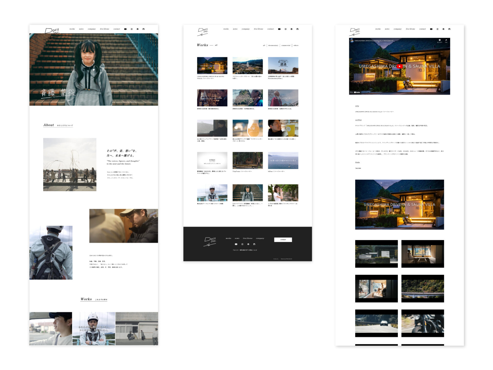Select the 'others' works filter
493x370 pixels.
coord(296,45)
